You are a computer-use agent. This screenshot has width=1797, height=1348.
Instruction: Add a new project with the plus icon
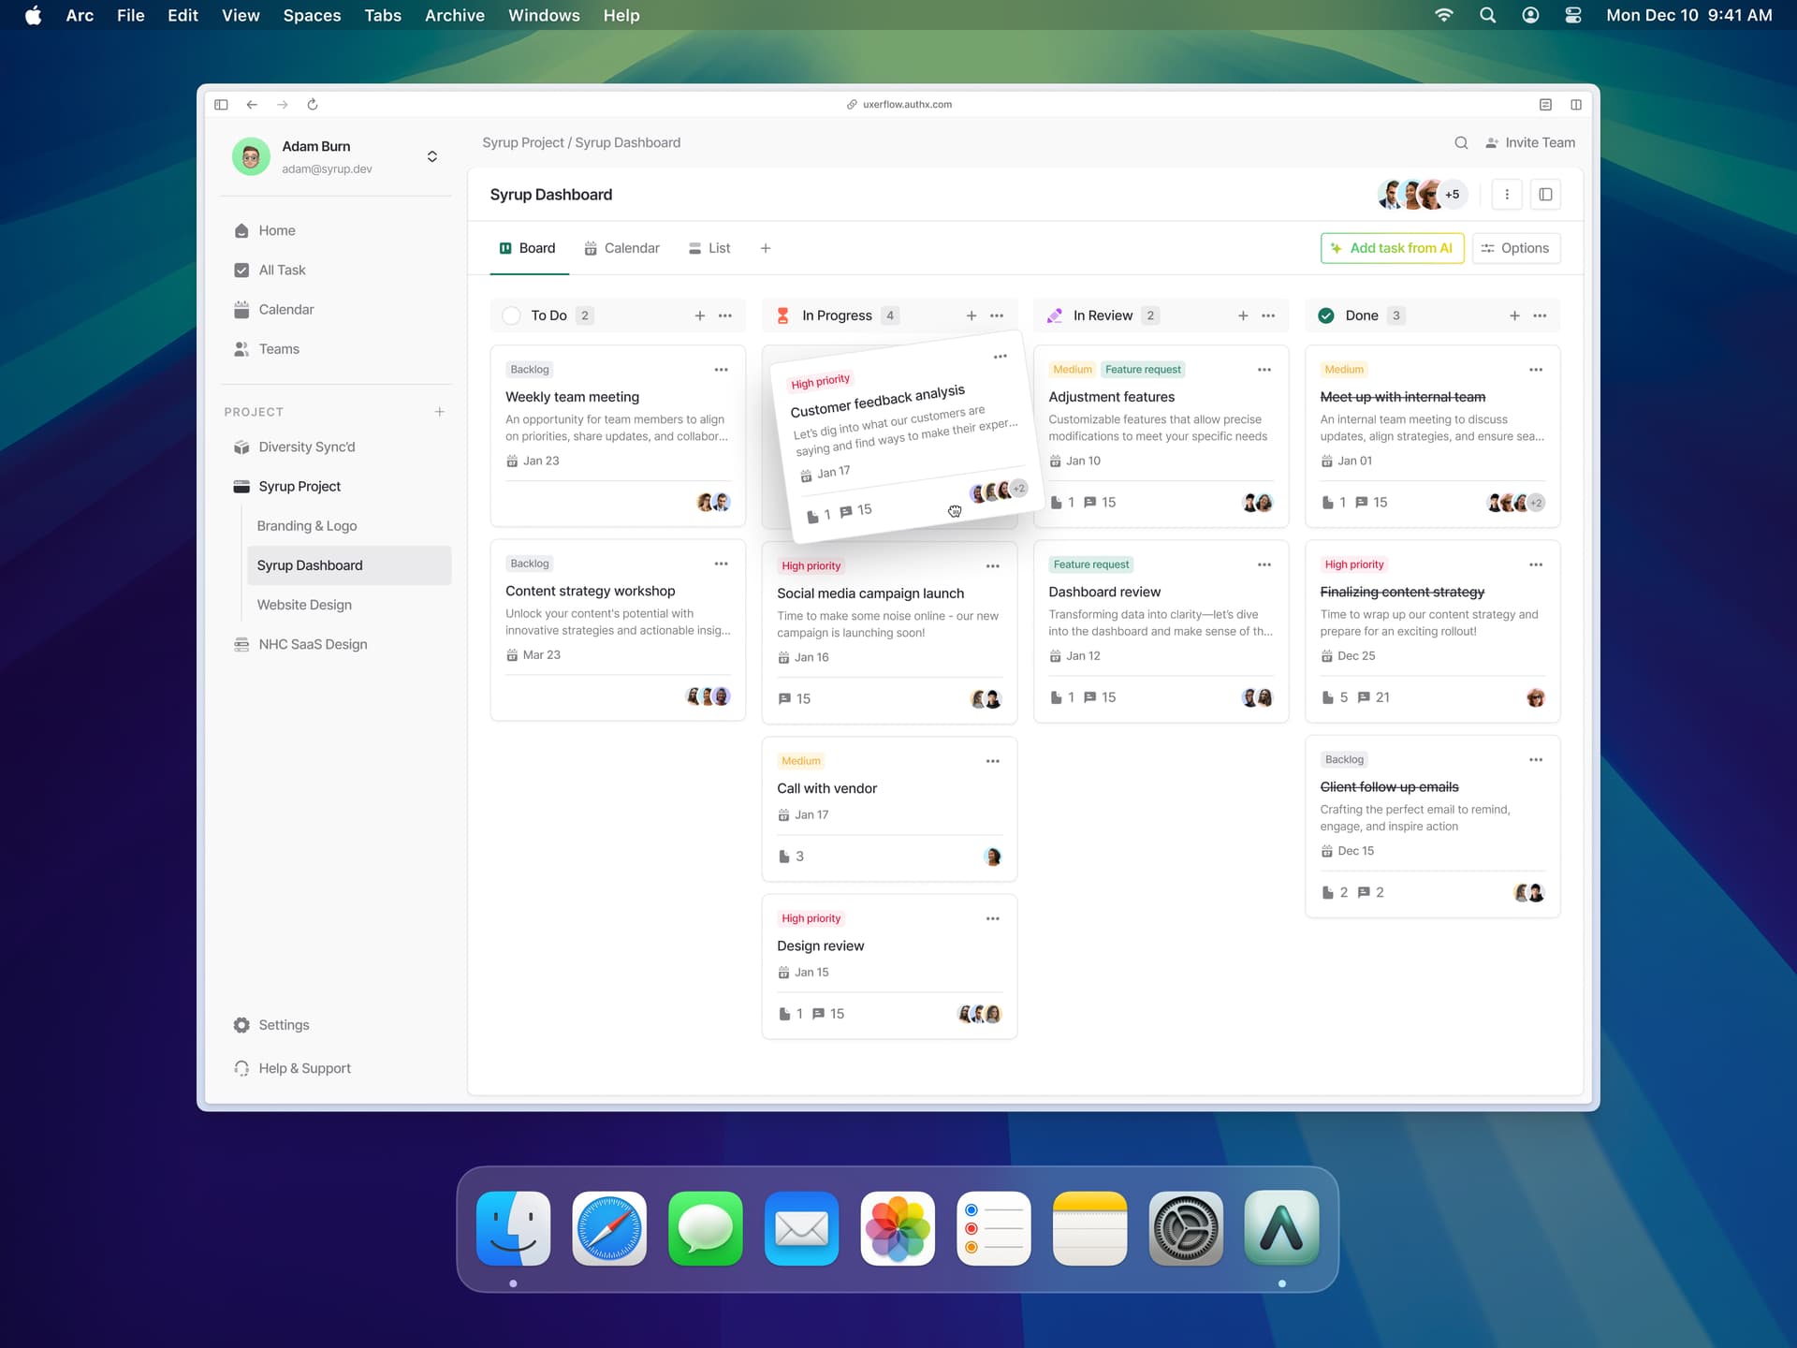[x=439, y=412]
